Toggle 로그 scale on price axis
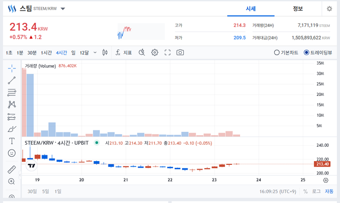Image resolution: width=340 pixels, height=203 pixels. [x=316, y=191]
